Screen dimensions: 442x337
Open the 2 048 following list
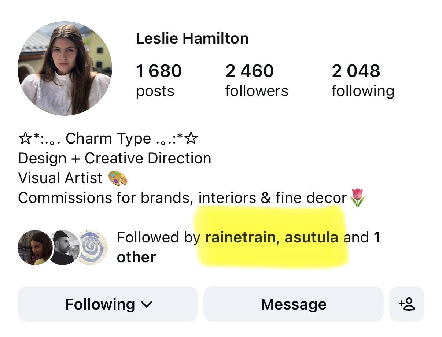pos(363,80)
